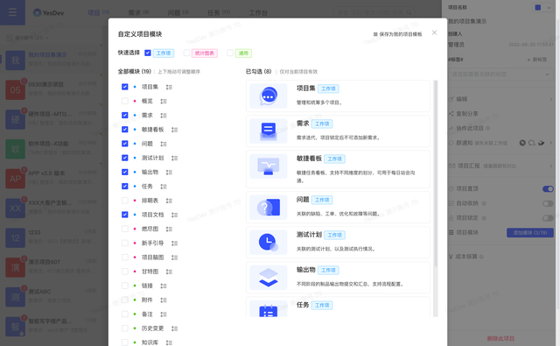
Task: Click the sort handle icon beside 项目集
Action: coord(169,87)
